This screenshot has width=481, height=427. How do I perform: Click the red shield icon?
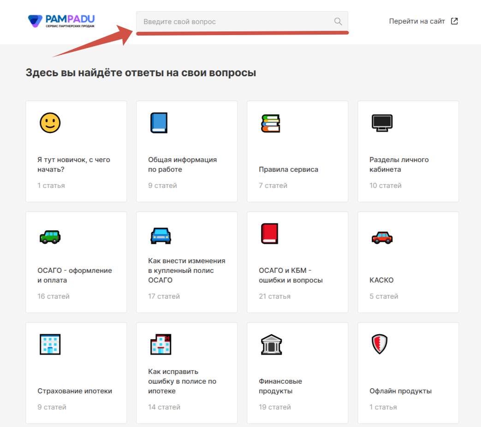tap(380, 344)
